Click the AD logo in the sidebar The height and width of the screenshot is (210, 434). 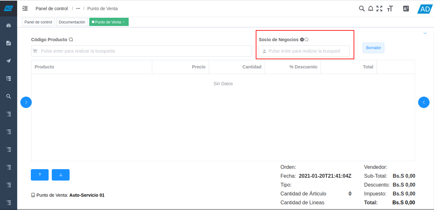[x=9, y=9]
